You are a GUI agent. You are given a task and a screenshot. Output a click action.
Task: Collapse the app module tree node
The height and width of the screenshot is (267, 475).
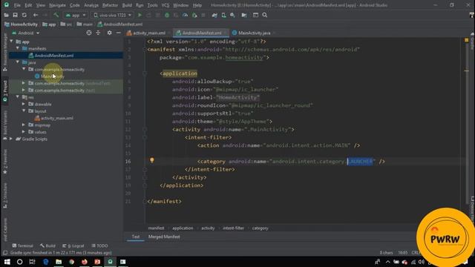point(12,42)
